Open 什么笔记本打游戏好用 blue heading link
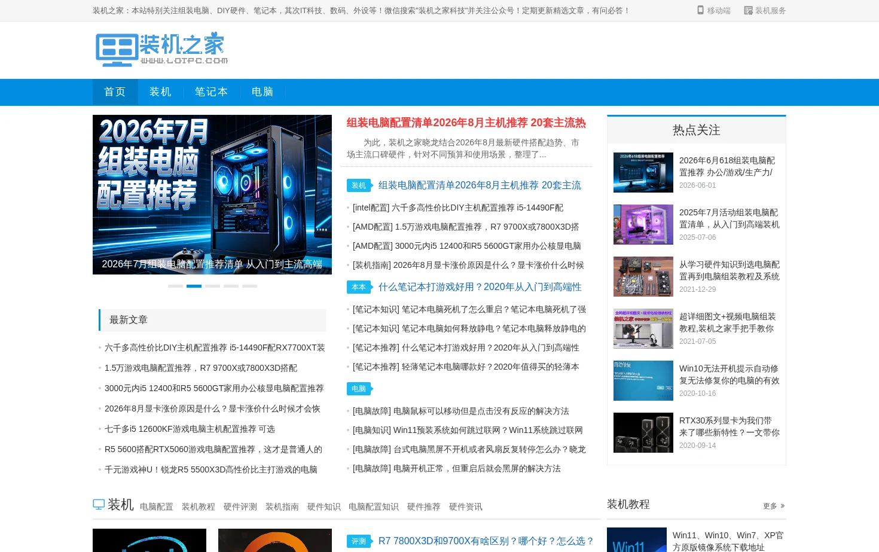The image size is (879, 552). point(480,287)
